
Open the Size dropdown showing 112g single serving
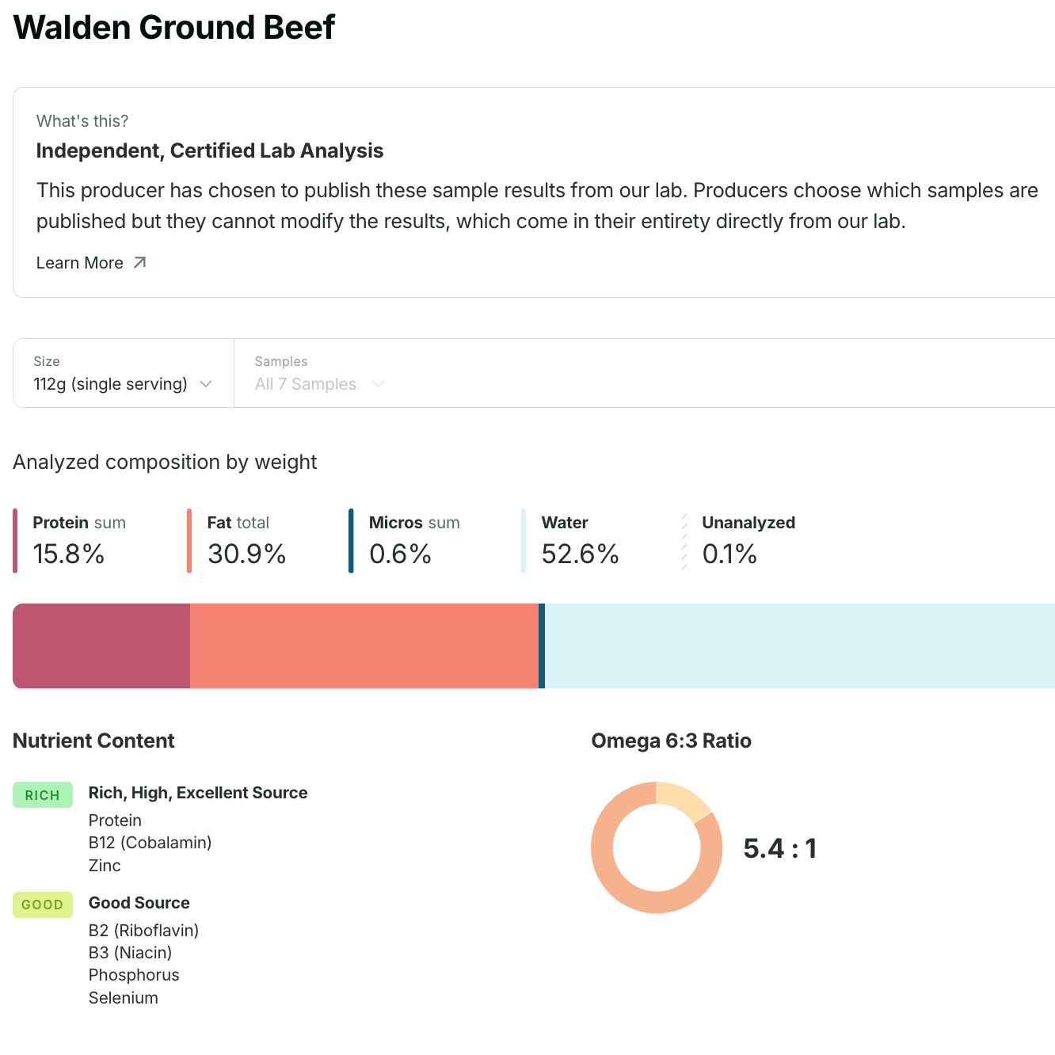coord(121,384)
